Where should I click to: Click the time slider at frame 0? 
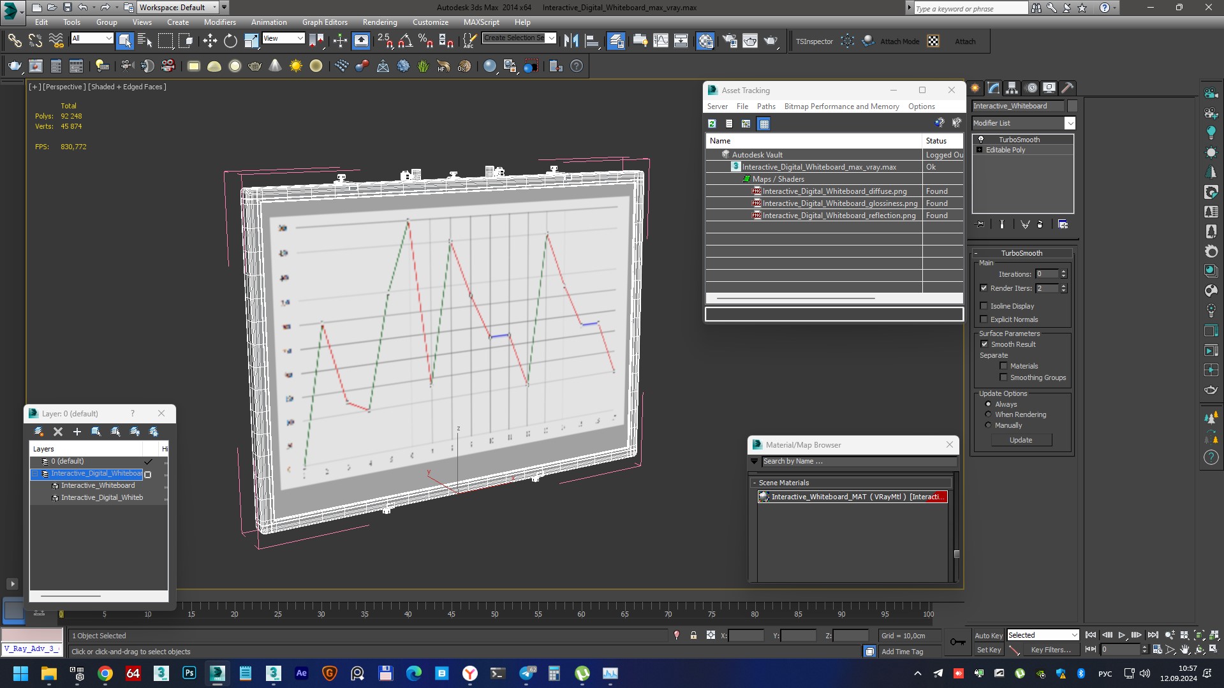[61, 614]
